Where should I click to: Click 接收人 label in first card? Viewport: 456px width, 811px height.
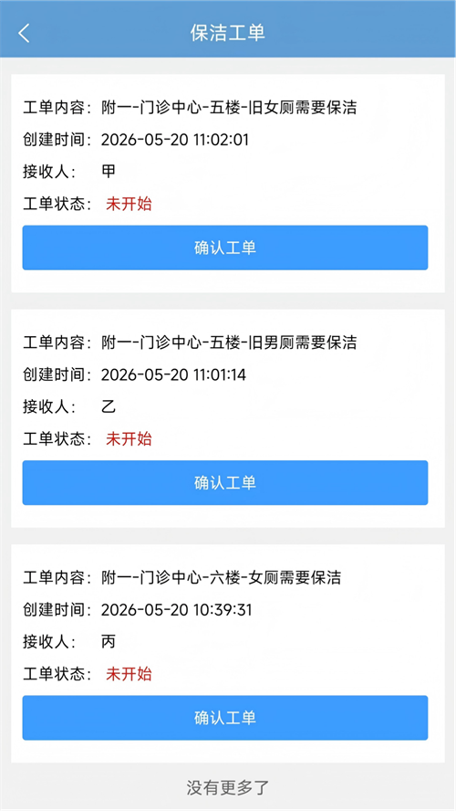click(x=49, y=172)
